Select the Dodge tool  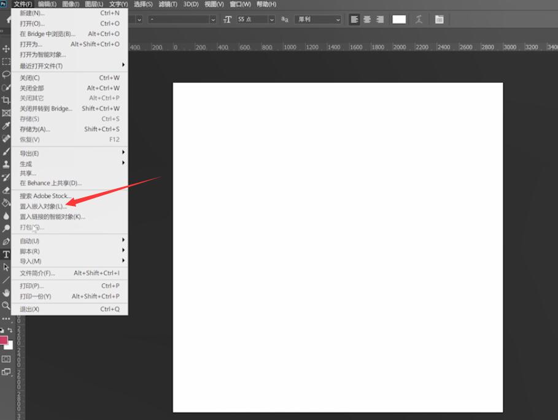tap(6, 229)
